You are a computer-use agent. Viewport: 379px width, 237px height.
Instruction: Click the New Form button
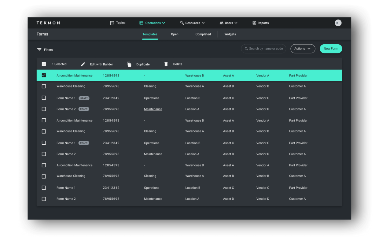tap(331, 48)
